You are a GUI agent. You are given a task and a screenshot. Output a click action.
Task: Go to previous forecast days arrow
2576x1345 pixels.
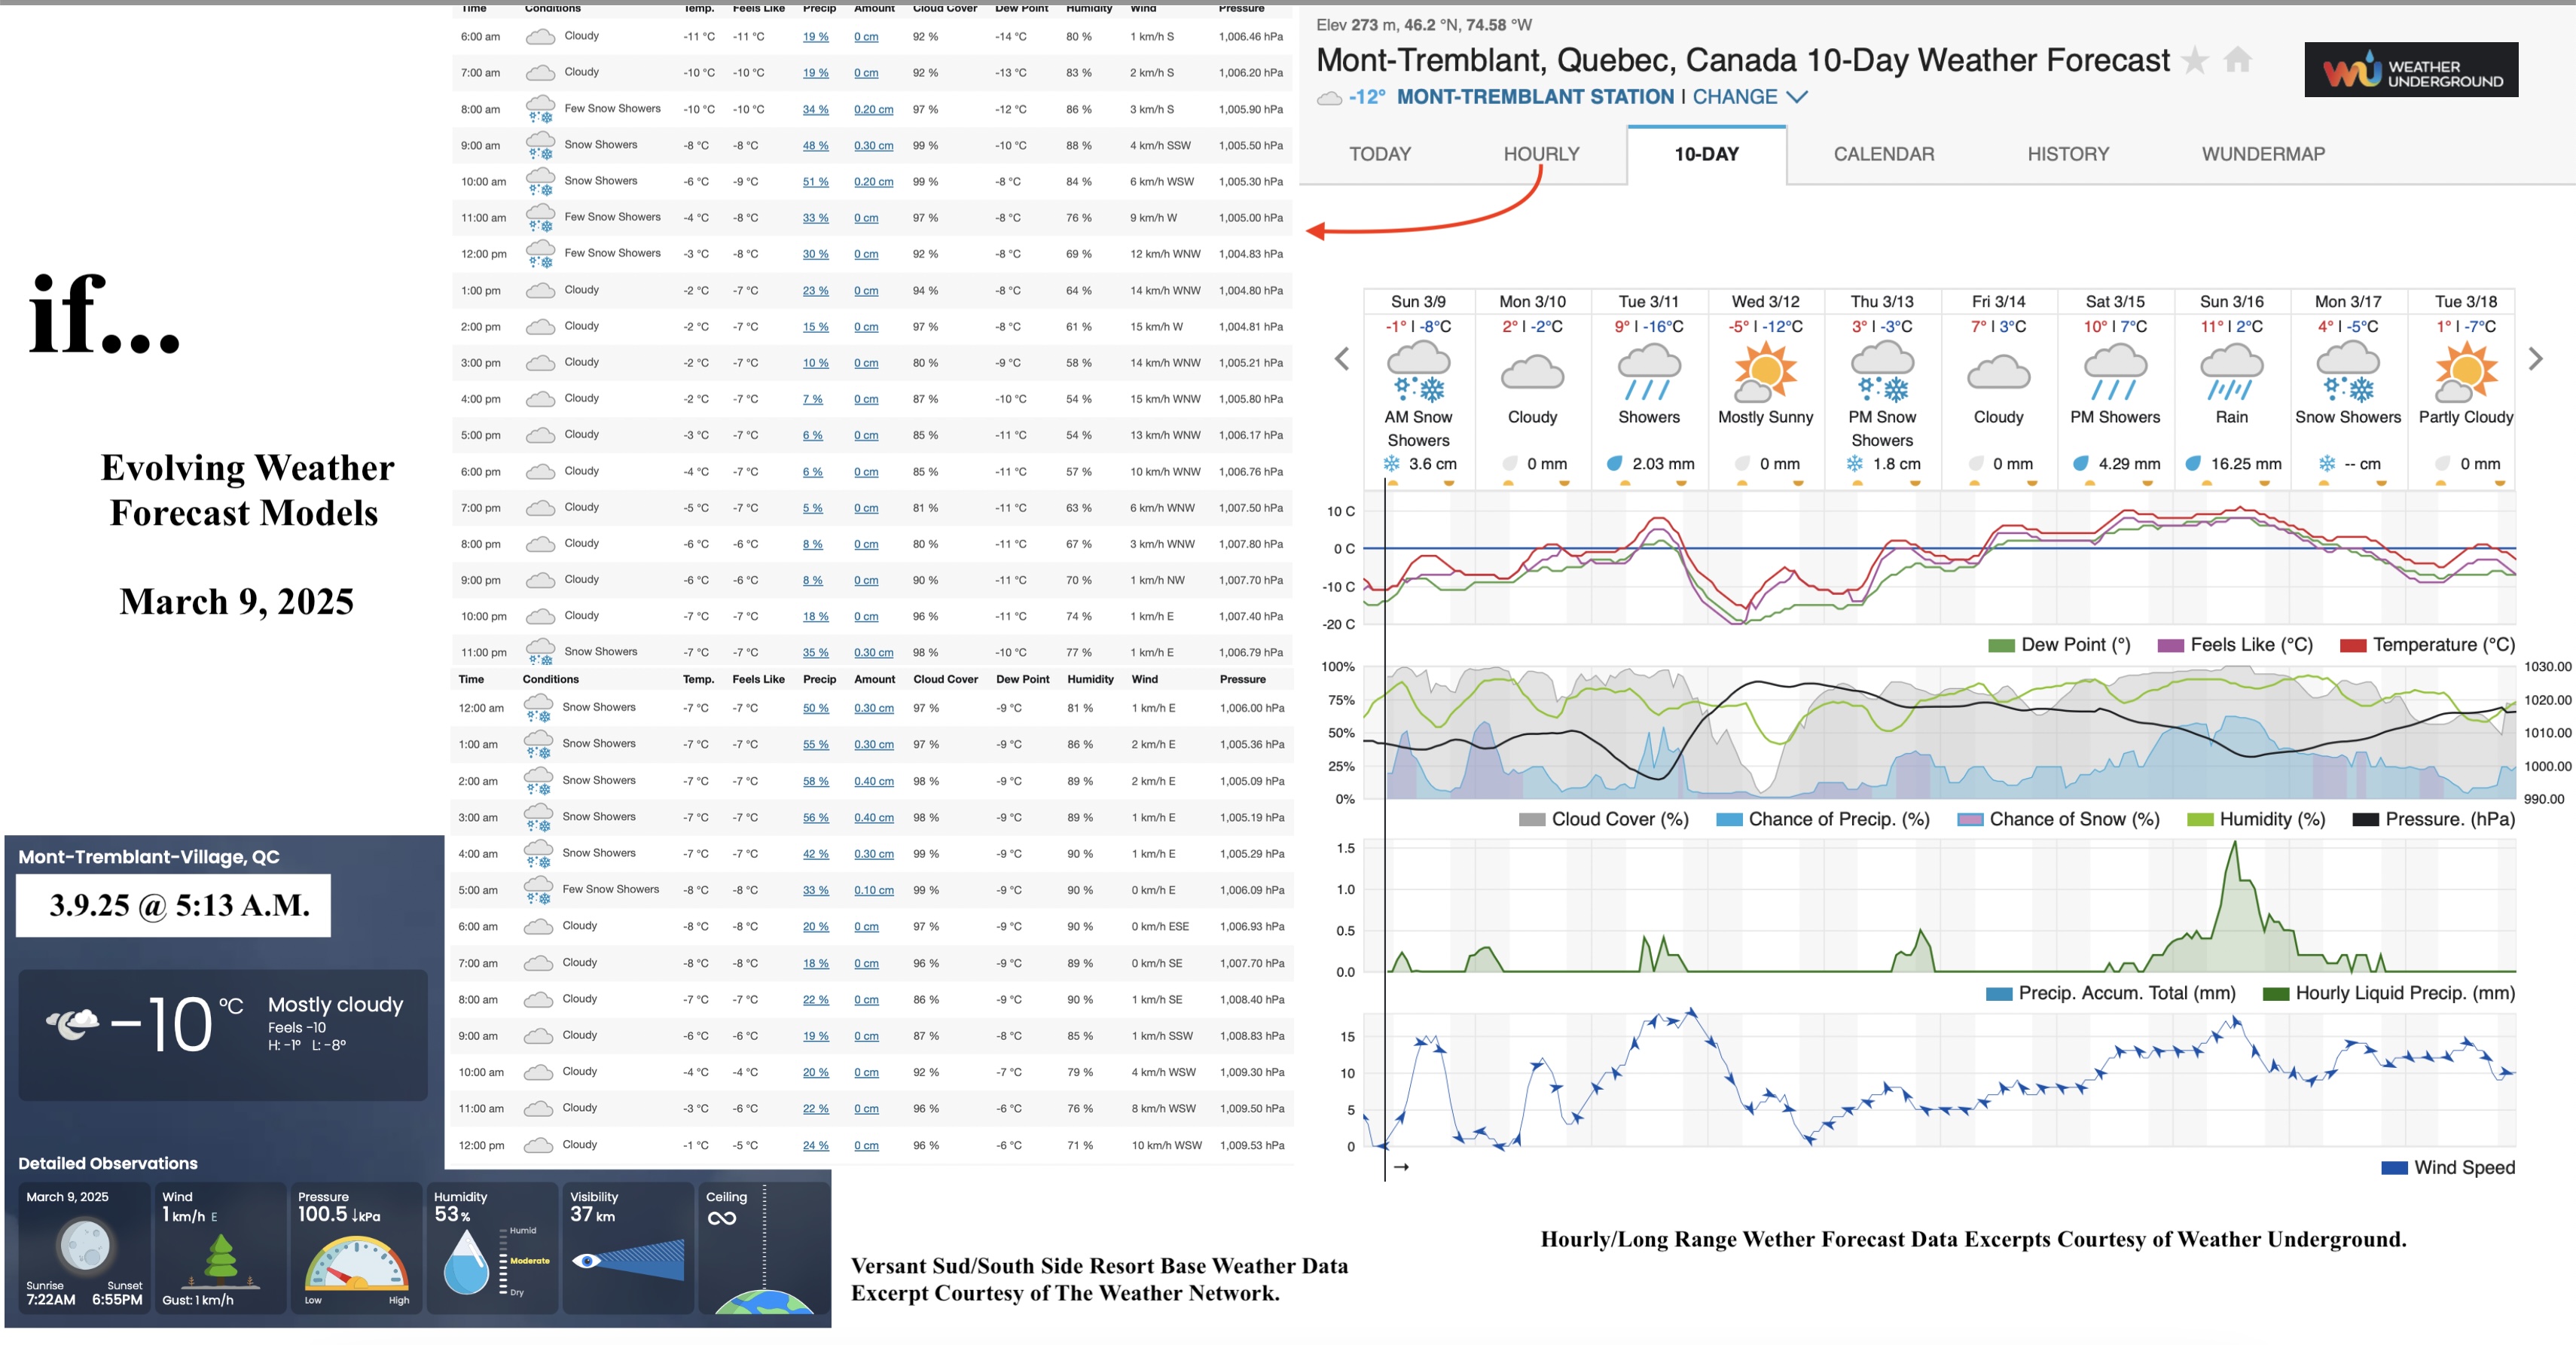(x=1342, y=358)
